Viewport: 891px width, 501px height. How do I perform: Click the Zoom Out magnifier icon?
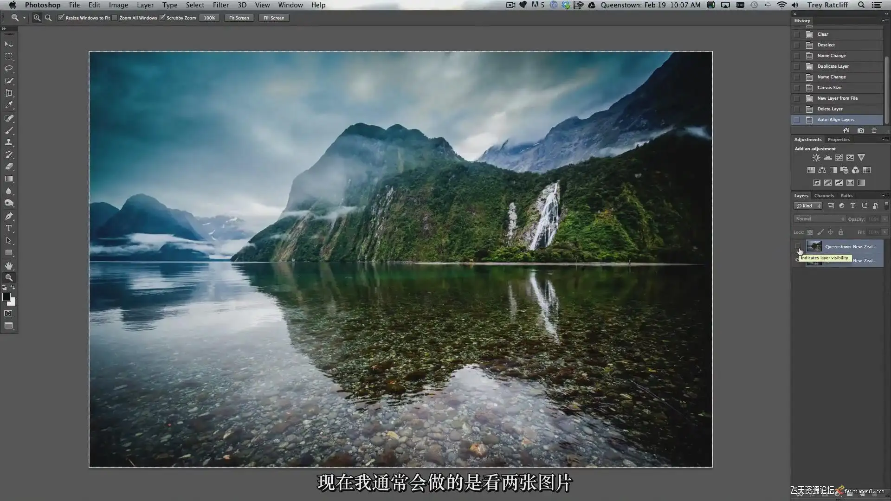pyautogui.click(x=48, y=18)
